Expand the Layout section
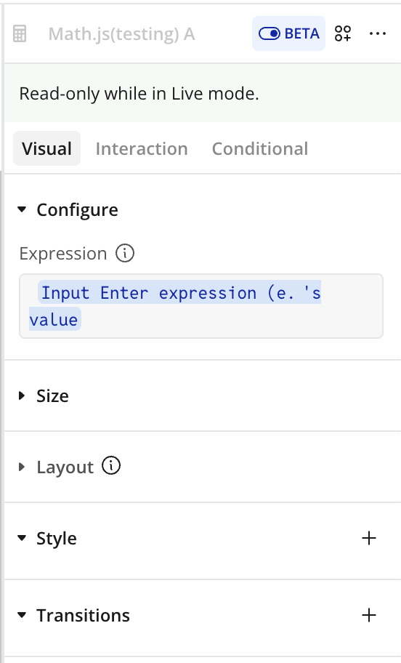401x663 pixels. click(22, 467)
